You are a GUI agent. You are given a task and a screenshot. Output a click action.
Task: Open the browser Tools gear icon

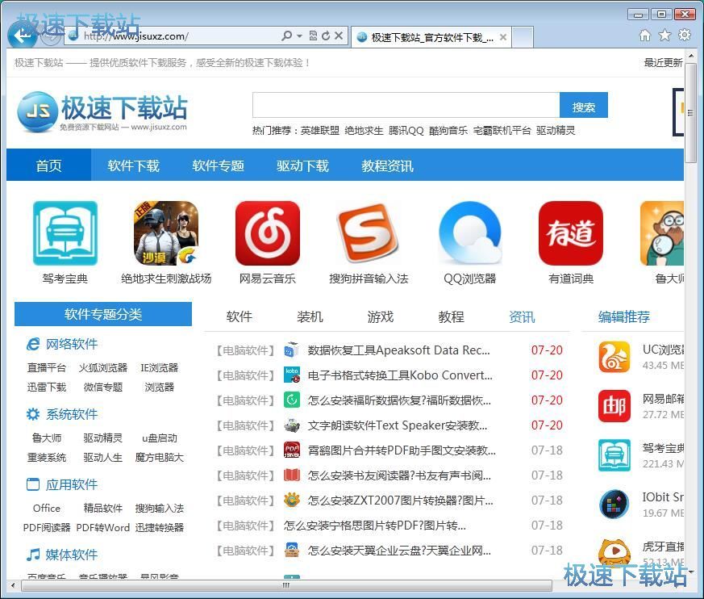[x=685, y=35]
